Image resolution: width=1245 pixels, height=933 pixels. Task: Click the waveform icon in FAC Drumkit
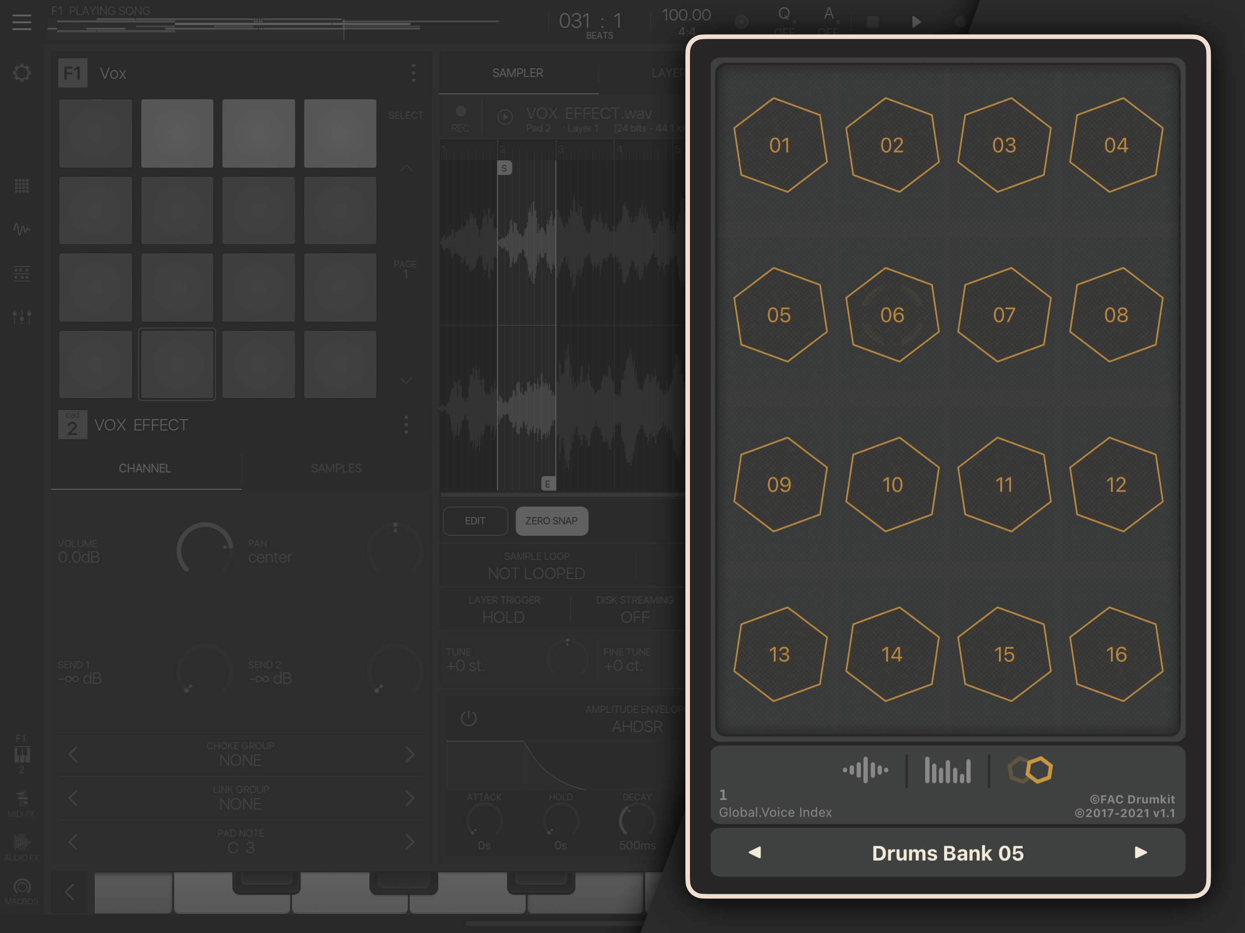point(865,770)
